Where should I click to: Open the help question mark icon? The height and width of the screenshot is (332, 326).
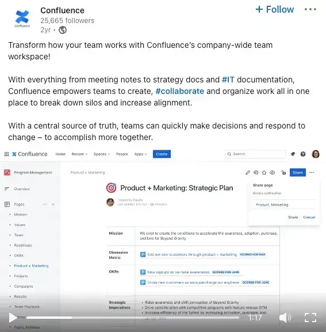(x=303, y=154)
